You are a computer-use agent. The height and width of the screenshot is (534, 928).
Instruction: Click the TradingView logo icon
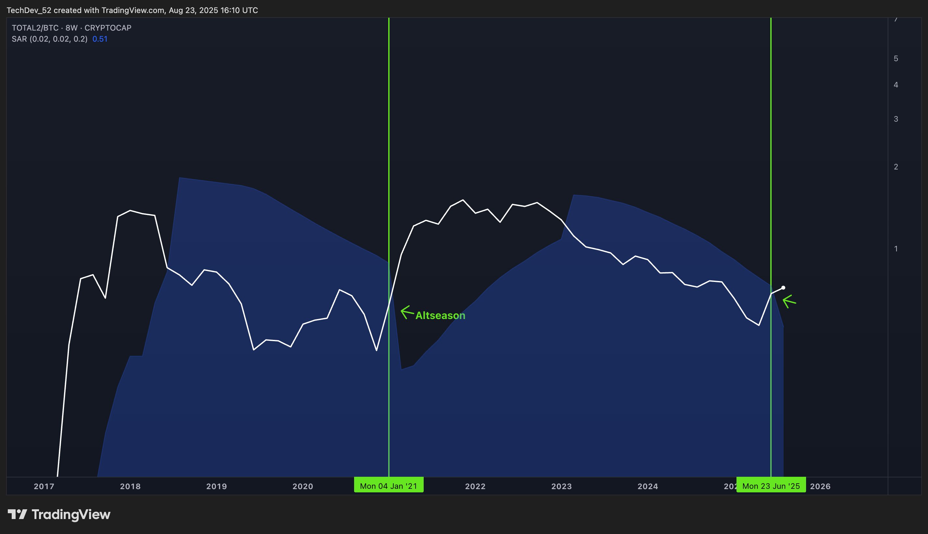(17, 514)
